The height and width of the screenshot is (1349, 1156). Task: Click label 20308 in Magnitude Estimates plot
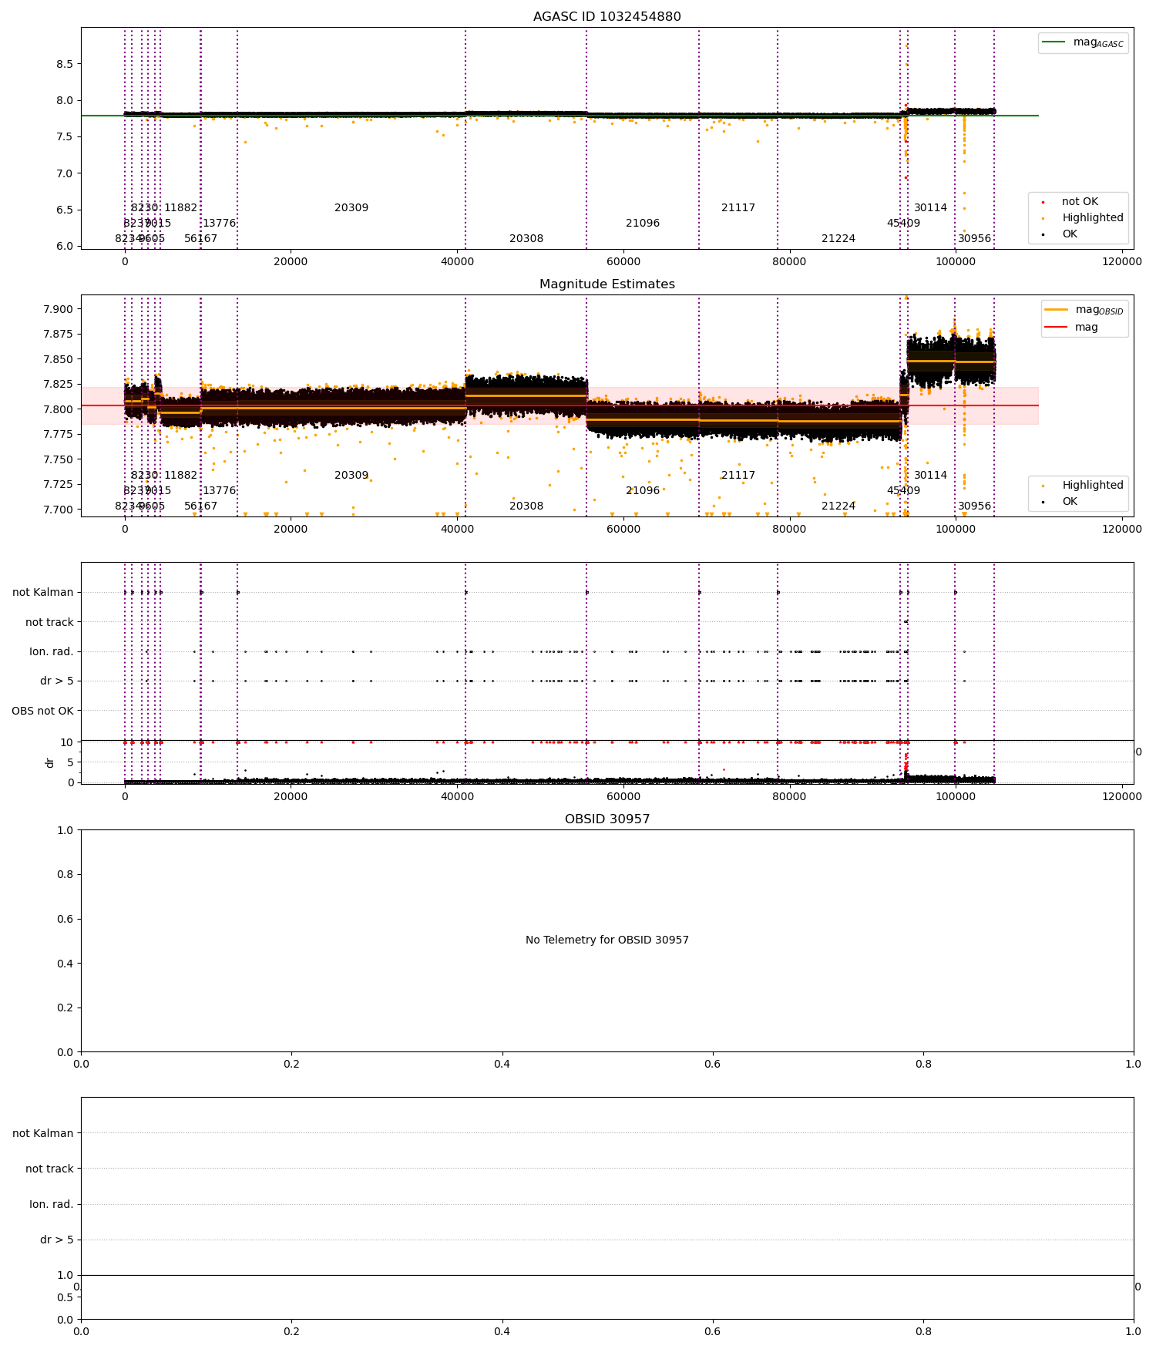pyautogui.click(x=526, y=506)
